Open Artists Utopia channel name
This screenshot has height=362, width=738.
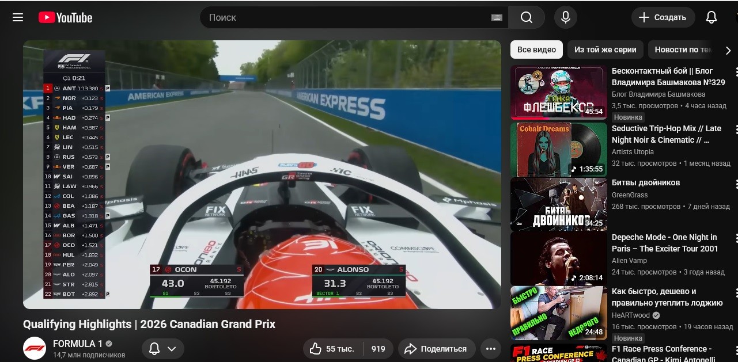pos(633,152)
